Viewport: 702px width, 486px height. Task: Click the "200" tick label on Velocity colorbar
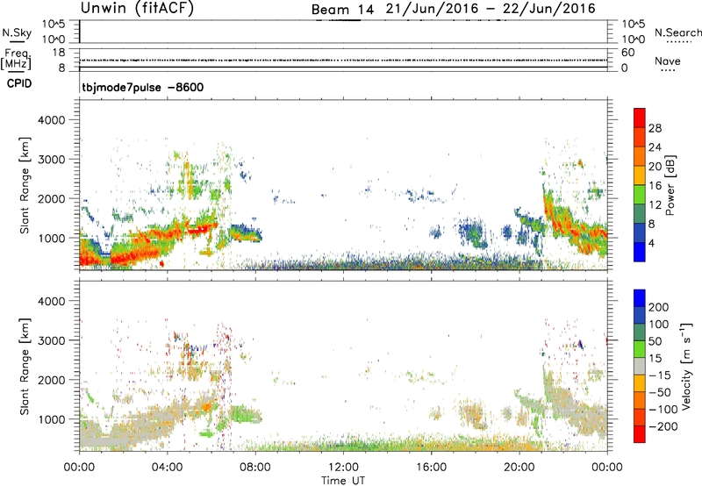[659, 307]
